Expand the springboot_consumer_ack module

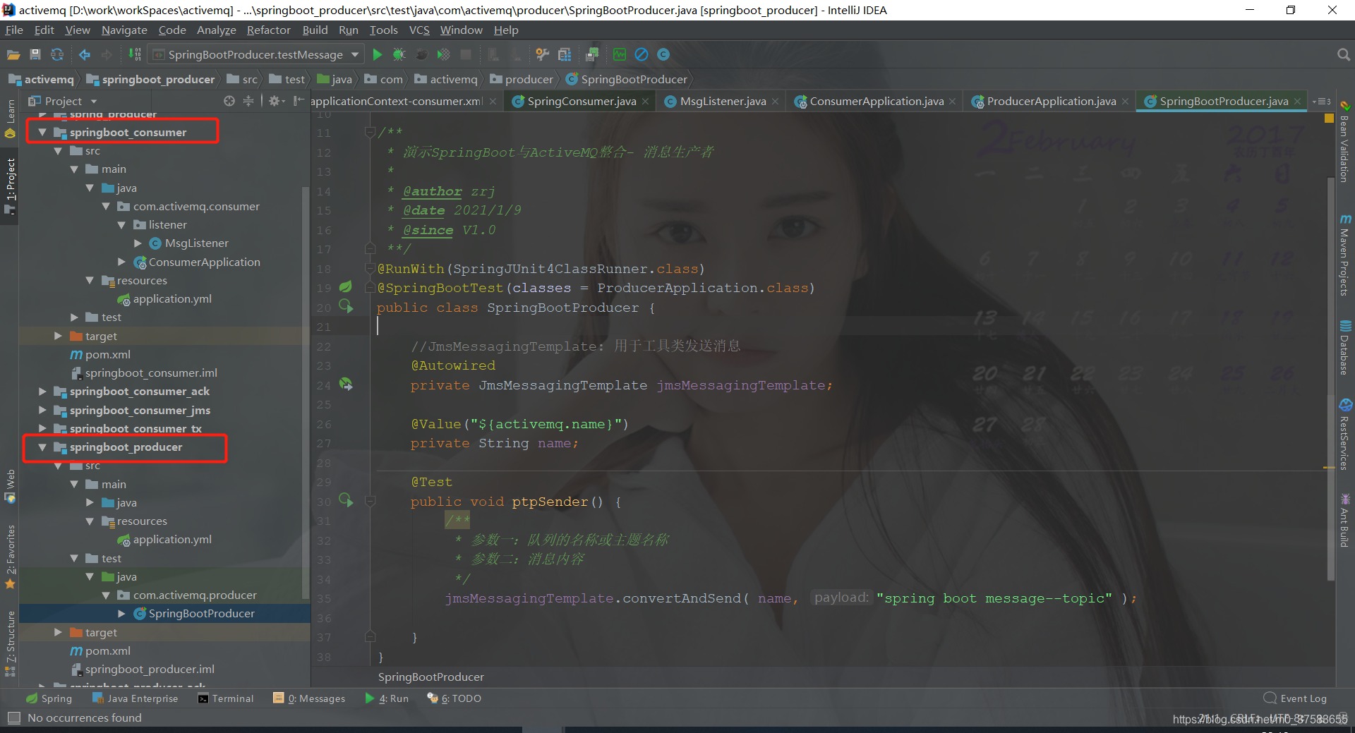coord(42,391)
